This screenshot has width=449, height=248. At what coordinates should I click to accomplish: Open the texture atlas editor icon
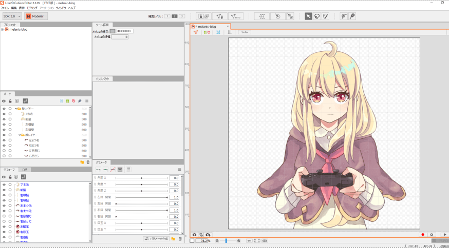click(203, 16)
